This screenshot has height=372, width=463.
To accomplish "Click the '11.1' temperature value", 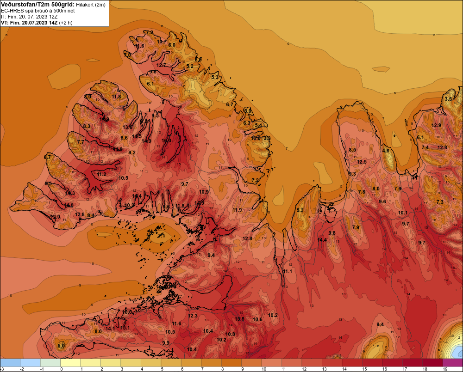I will (x=288, y=271).
